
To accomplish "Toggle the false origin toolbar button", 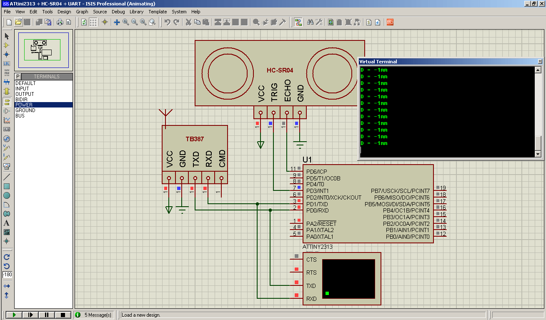I will tap(105, 22).
